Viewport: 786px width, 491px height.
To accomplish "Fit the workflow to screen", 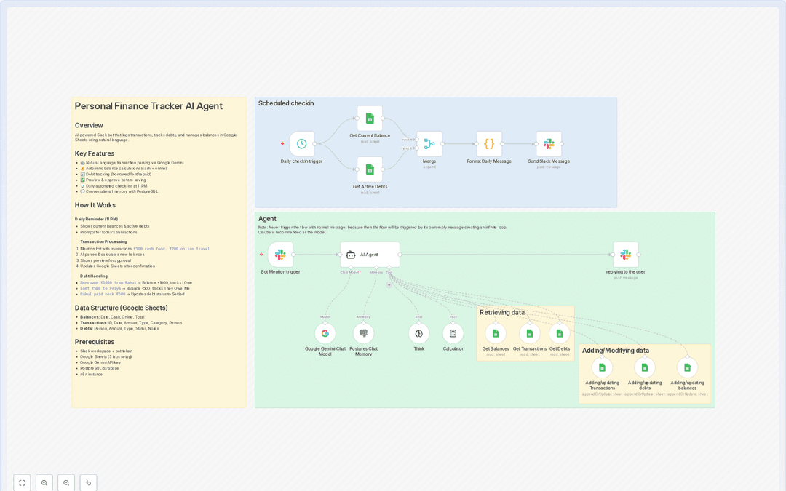I will tap(22, 482).
